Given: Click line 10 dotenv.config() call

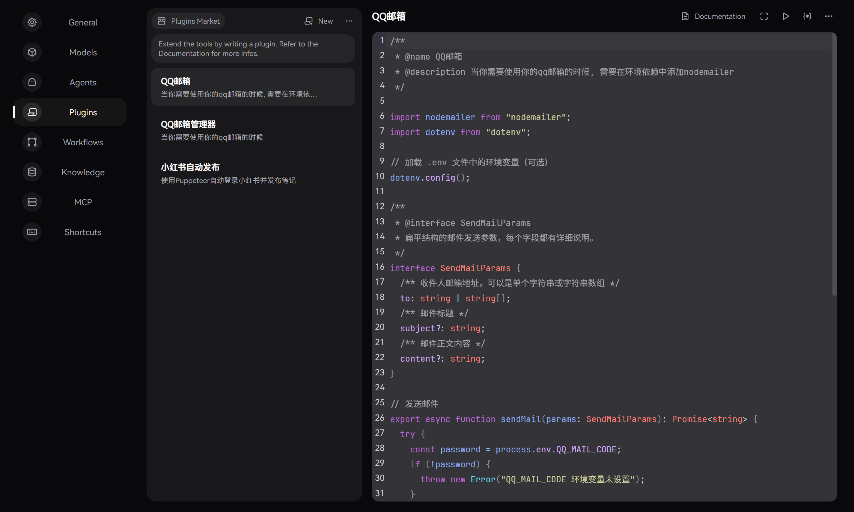Looking at the screenshot, I should [430, 178].
